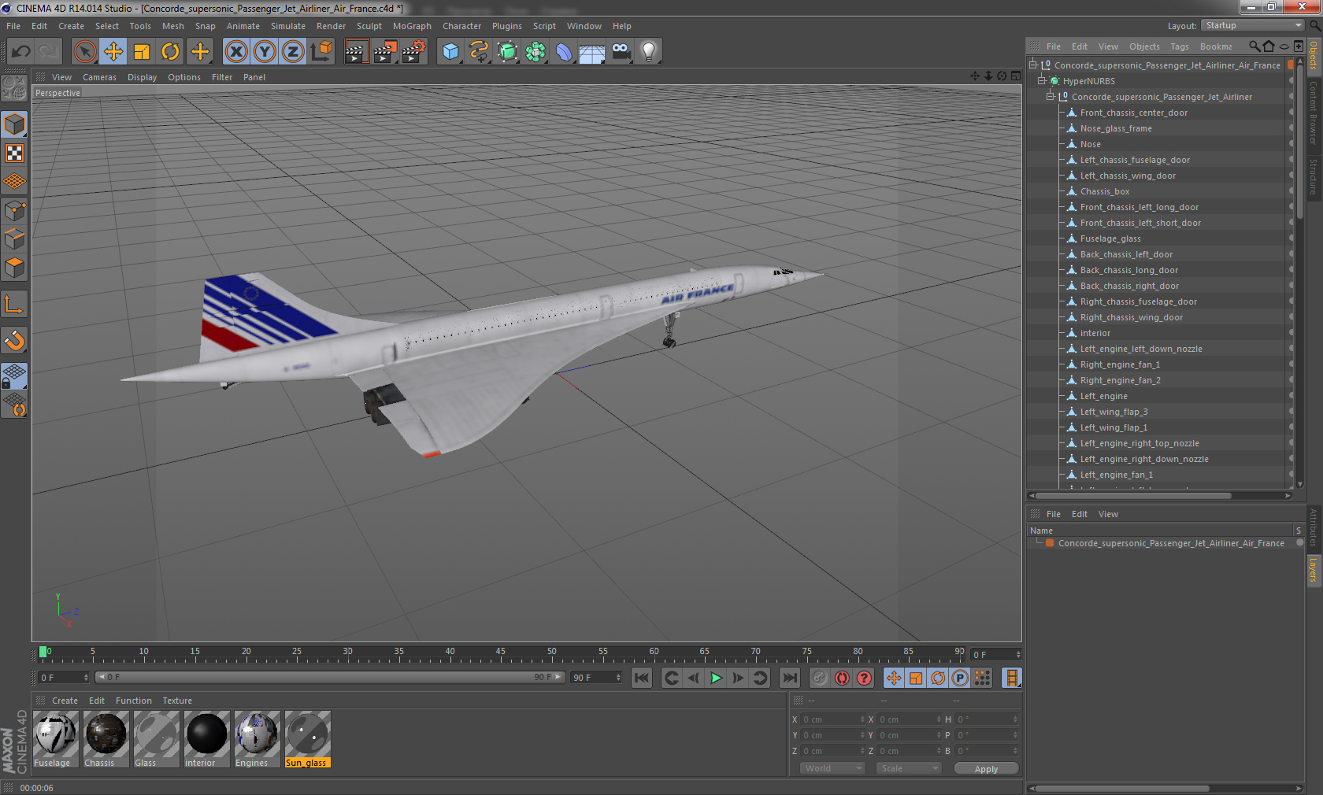The height and width of the screenshot is (795, 1323).
Task: Open the array modeling objects icon
Action: point(535,52)
